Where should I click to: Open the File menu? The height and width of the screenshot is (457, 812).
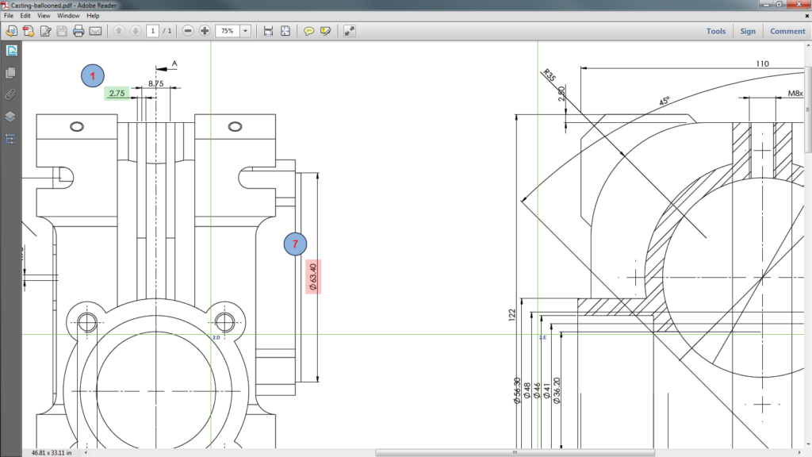pyautogui.click(x=10, y=15)
